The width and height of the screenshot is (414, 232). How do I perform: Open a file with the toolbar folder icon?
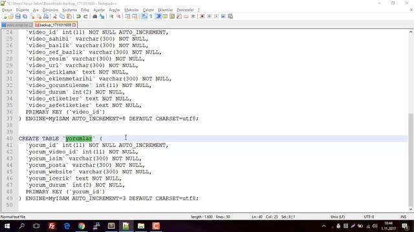(x=11, y=16)
